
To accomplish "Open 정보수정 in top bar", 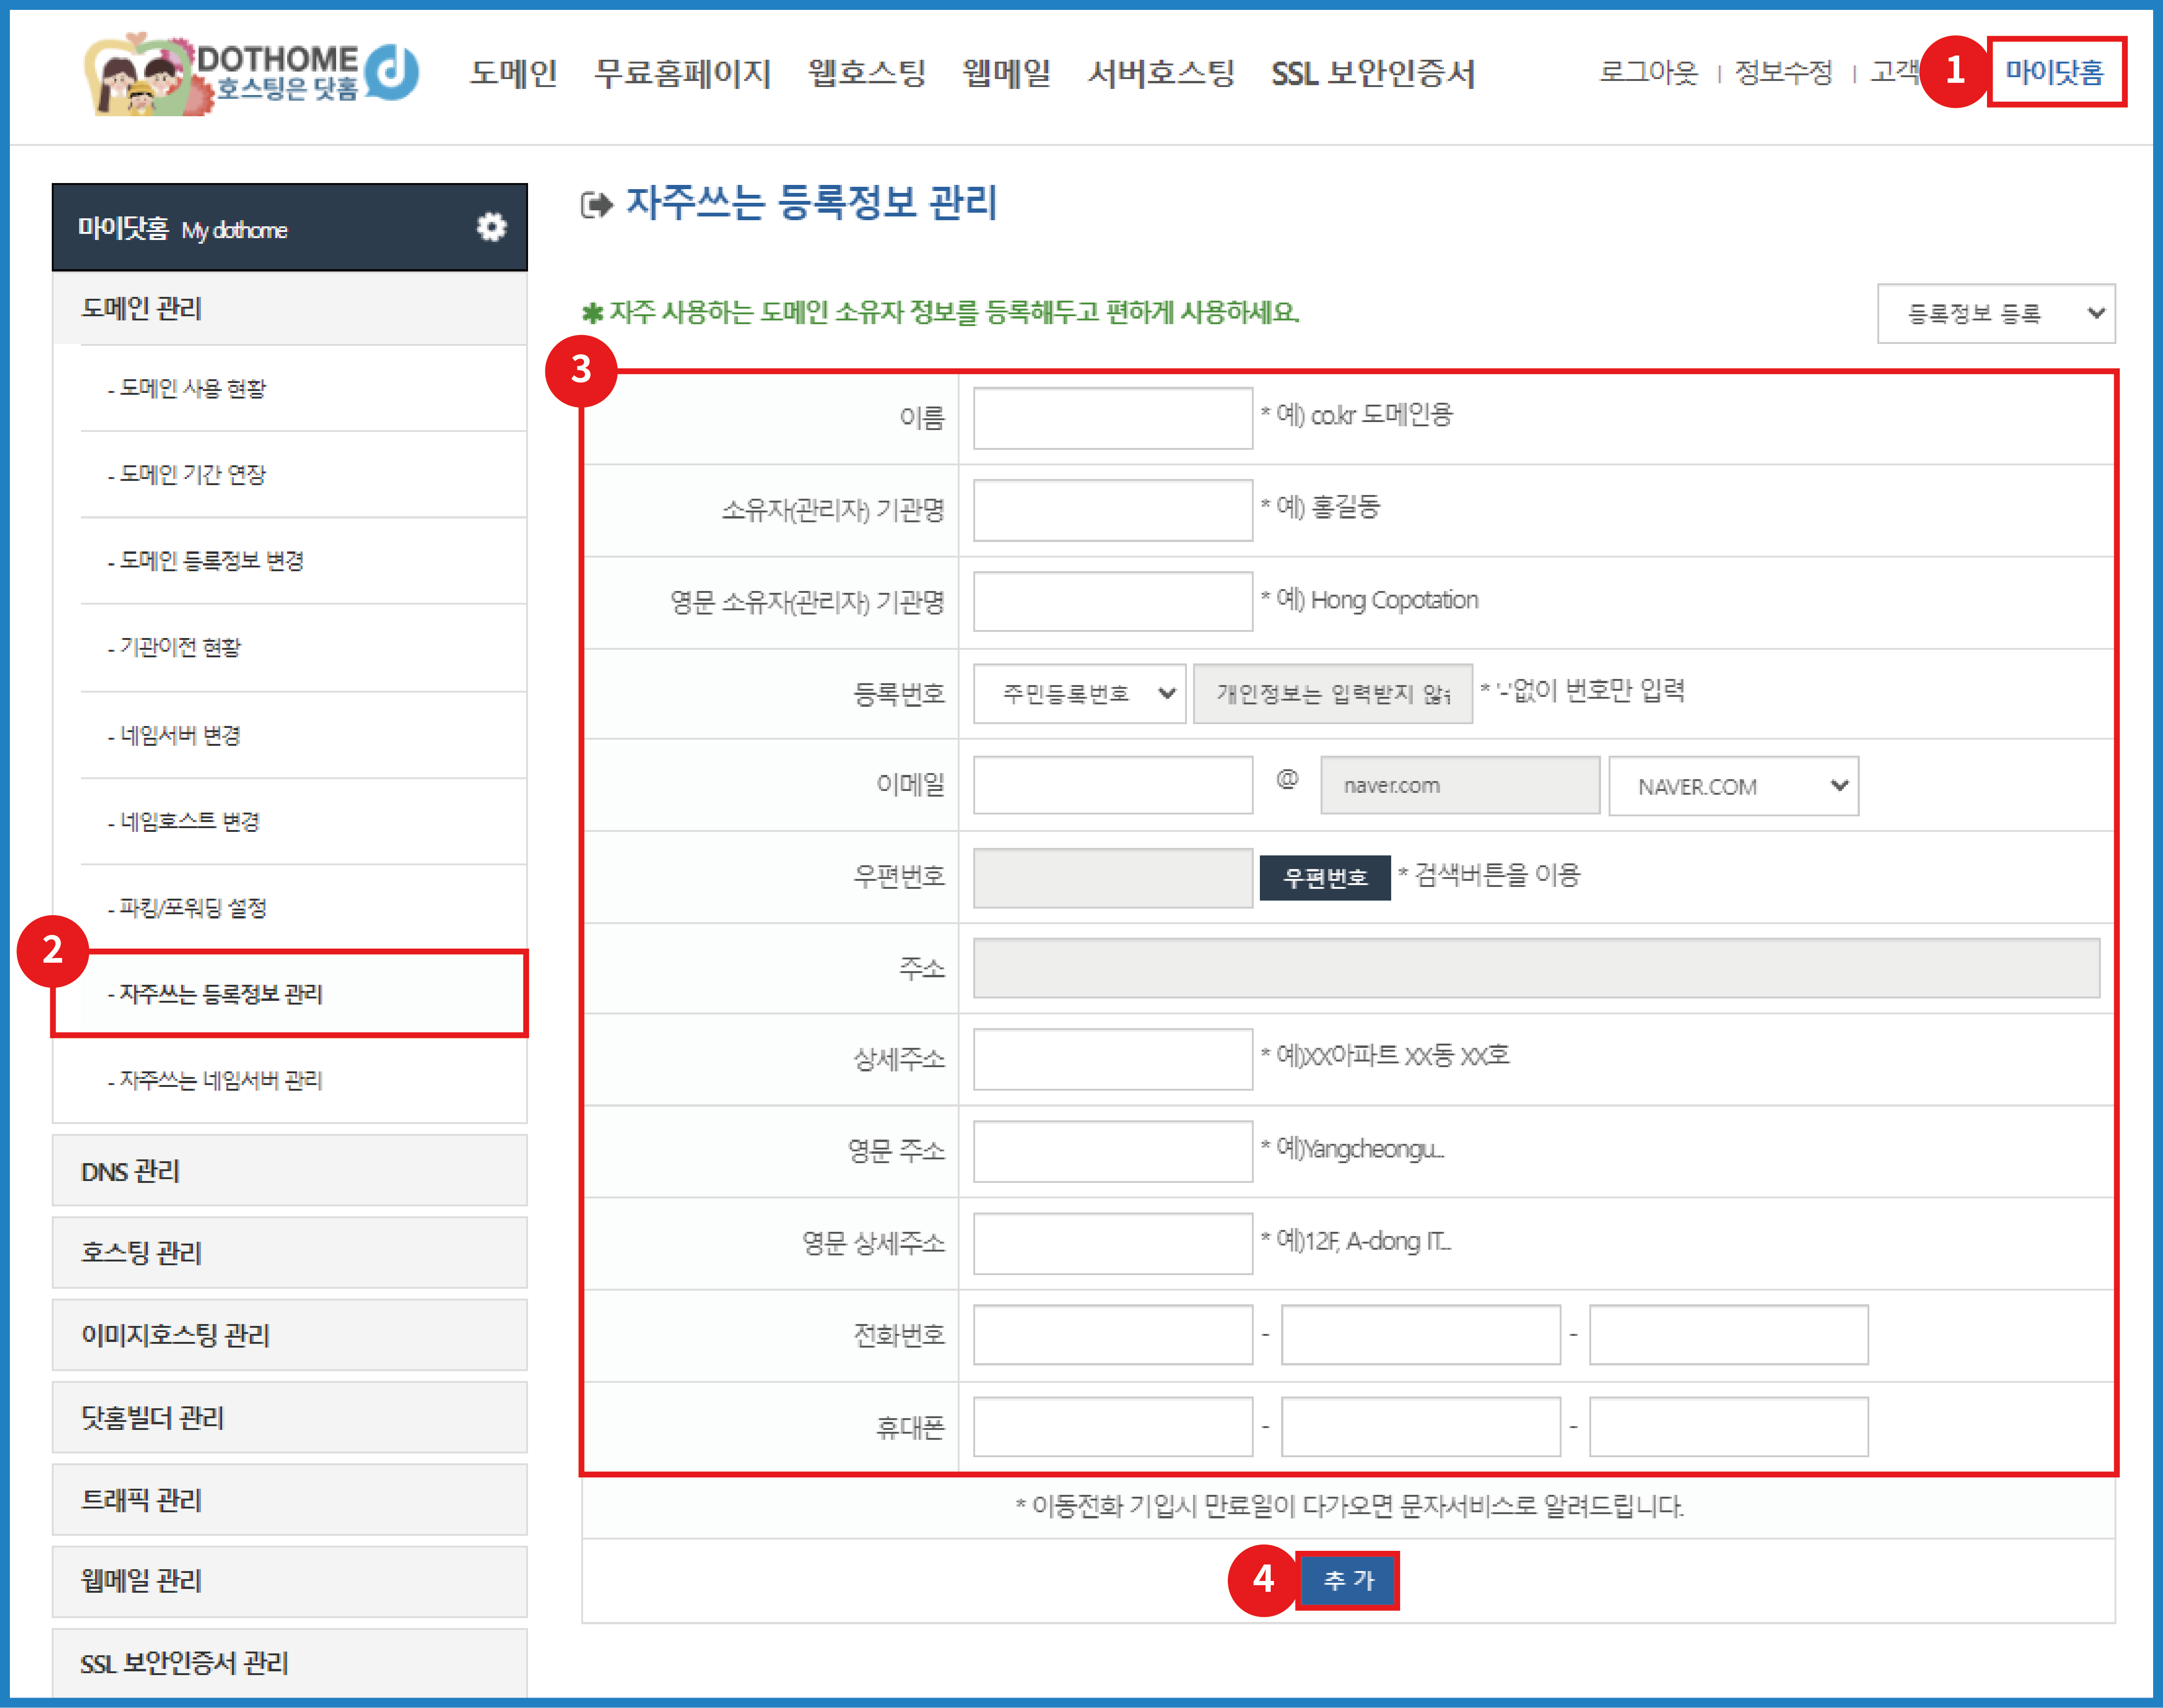I will point(1783,72).
